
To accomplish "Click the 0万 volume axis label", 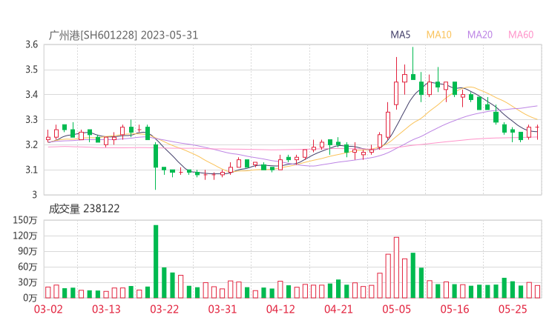I will (x=30, y=298).
